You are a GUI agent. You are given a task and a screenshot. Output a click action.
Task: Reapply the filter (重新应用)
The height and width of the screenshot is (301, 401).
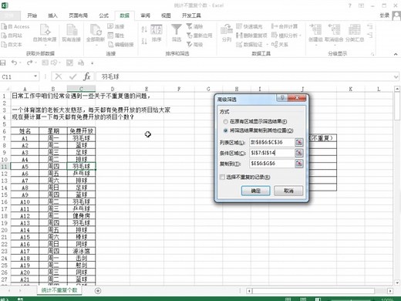(200, 36)
